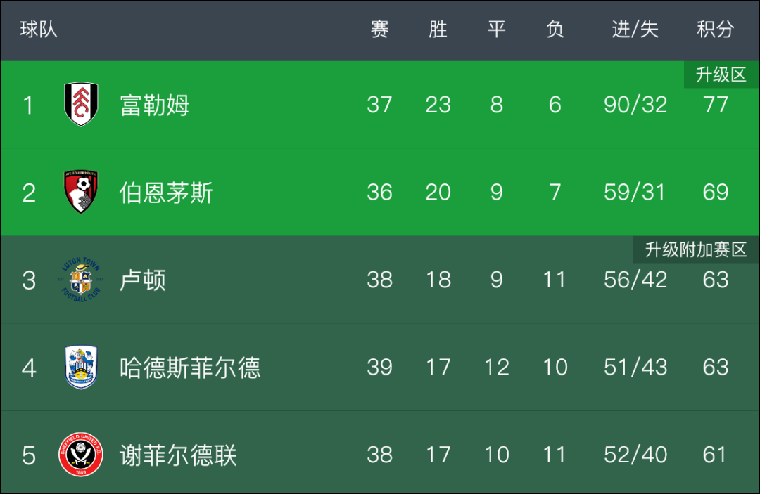Select 谢菲尔德联 team name
Screen dimensions: 760x494
click(178, 455)
